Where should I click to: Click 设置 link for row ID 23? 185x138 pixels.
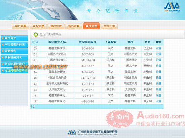click(158, 48)
